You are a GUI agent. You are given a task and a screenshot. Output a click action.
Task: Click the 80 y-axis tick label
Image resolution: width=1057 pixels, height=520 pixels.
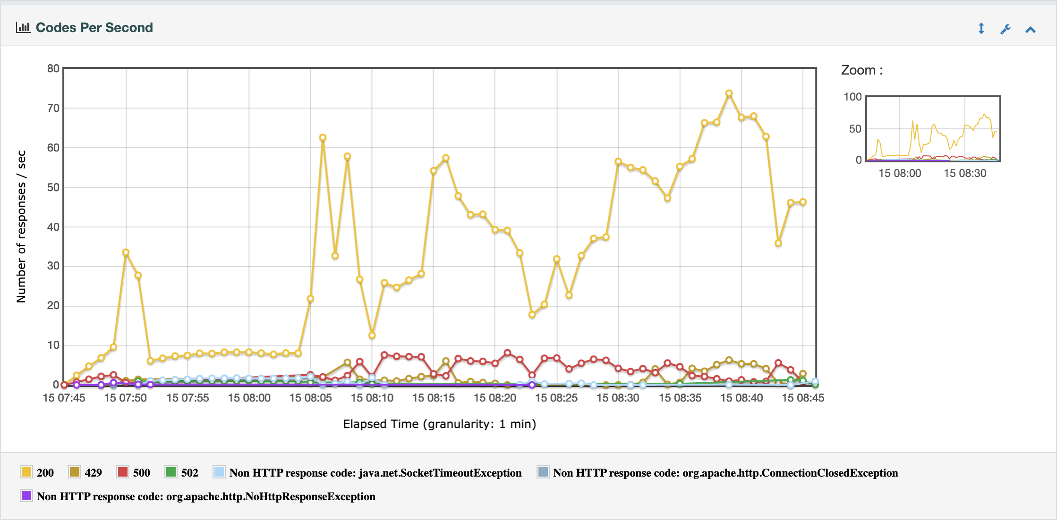53,69
